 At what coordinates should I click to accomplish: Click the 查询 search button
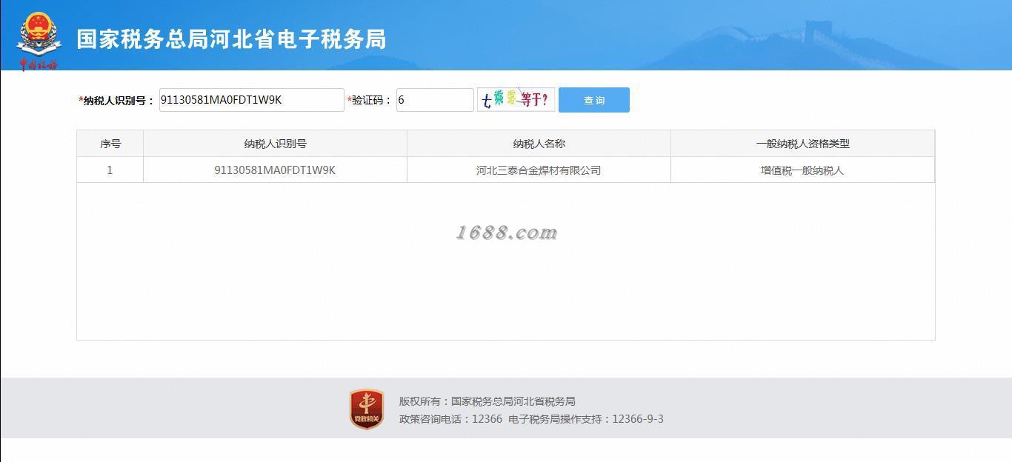[x=594, y=100]
